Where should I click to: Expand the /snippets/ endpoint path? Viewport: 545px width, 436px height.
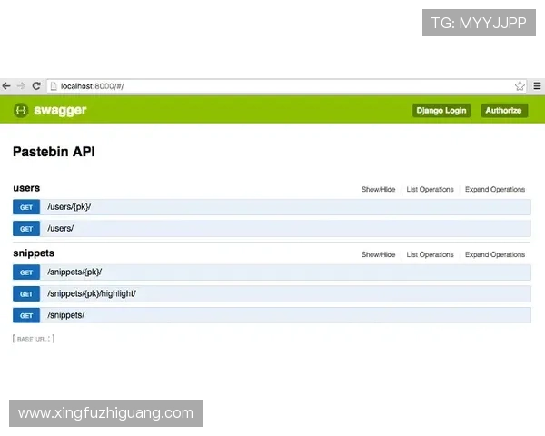pyautogui.click(x=66, y=315)
